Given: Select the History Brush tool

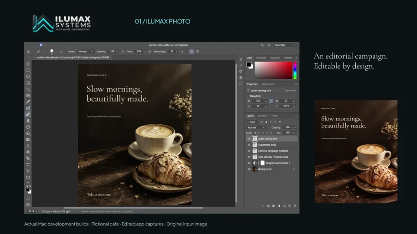Looking at the screenshot, I should click(x=28, y=127).
